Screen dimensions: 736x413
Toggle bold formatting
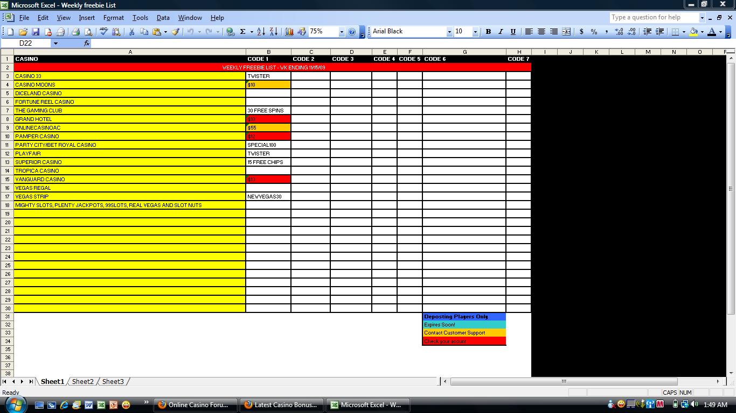[x=488, y=32]
